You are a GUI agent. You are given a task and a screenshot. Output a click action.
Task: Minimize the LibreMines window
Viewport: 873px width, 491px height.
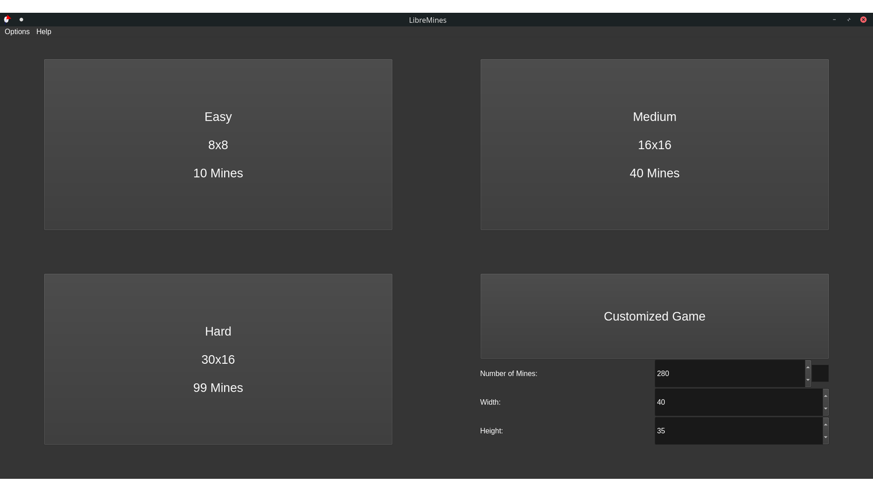pyautogui.click(x=834, y=19)
